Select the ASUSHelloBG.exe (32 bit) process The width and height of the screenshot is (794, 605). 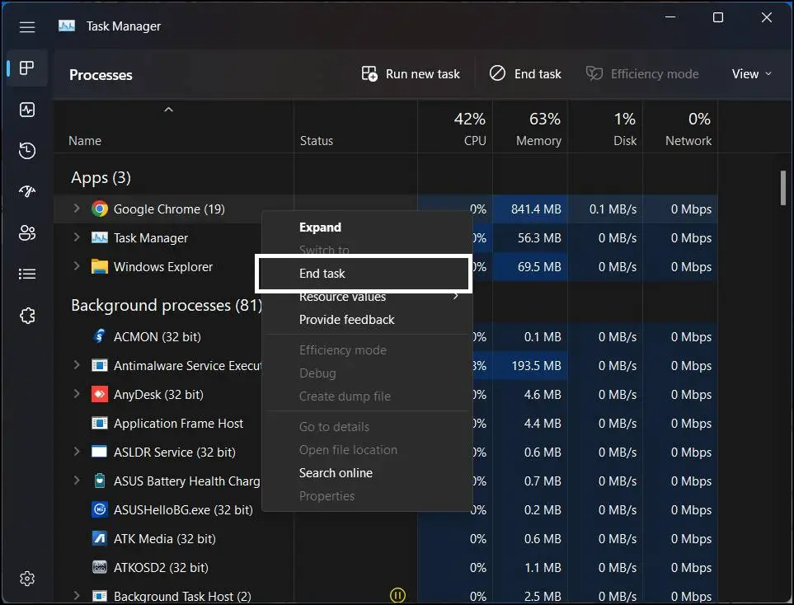tap(183, 510)
